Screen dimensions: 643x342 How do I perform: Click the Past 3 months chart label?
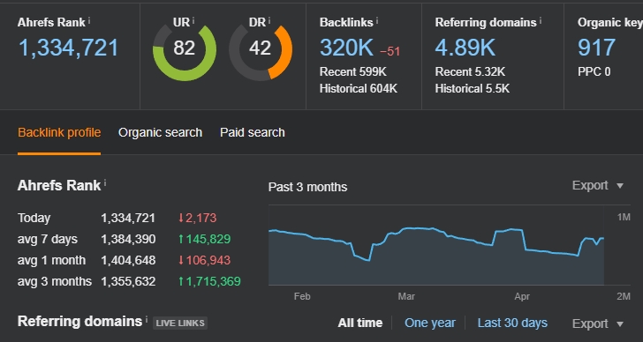coord(307,188)
